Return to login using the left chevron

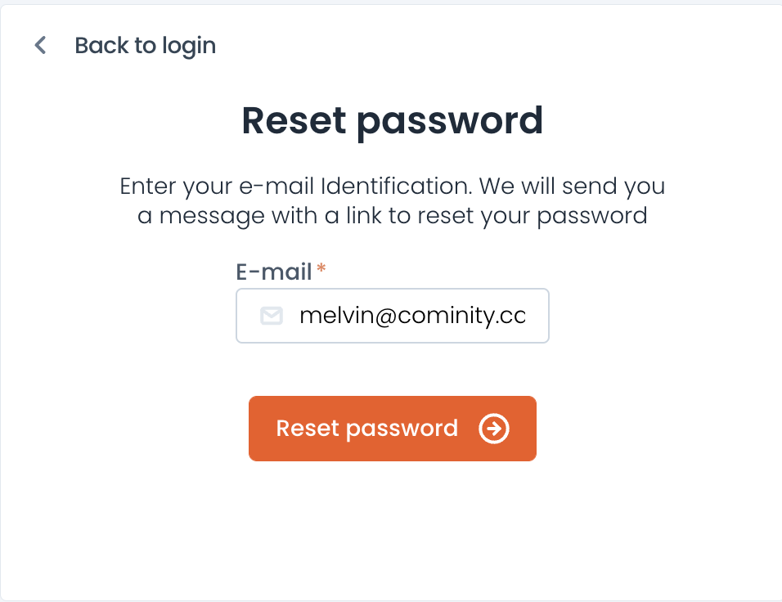click(x=40, y=45)
